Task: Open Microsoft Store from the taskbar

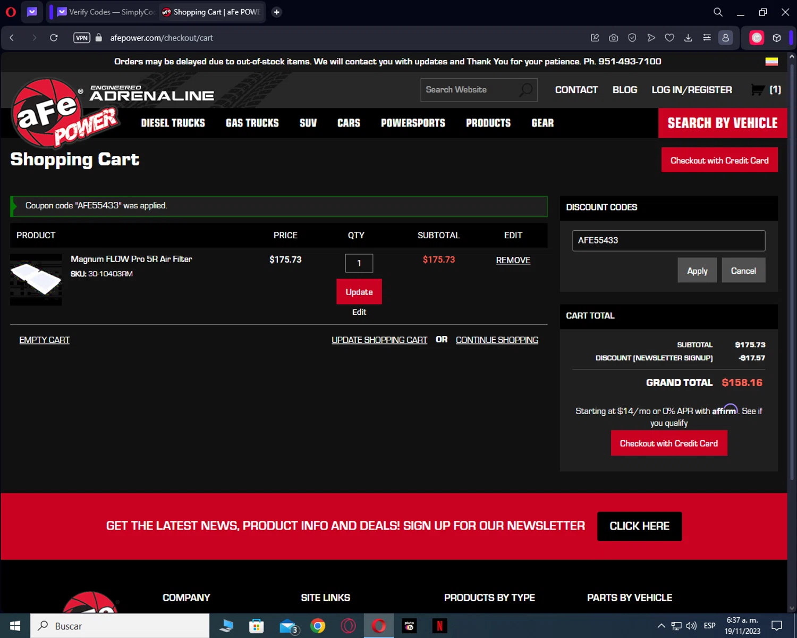Action: 257,626
